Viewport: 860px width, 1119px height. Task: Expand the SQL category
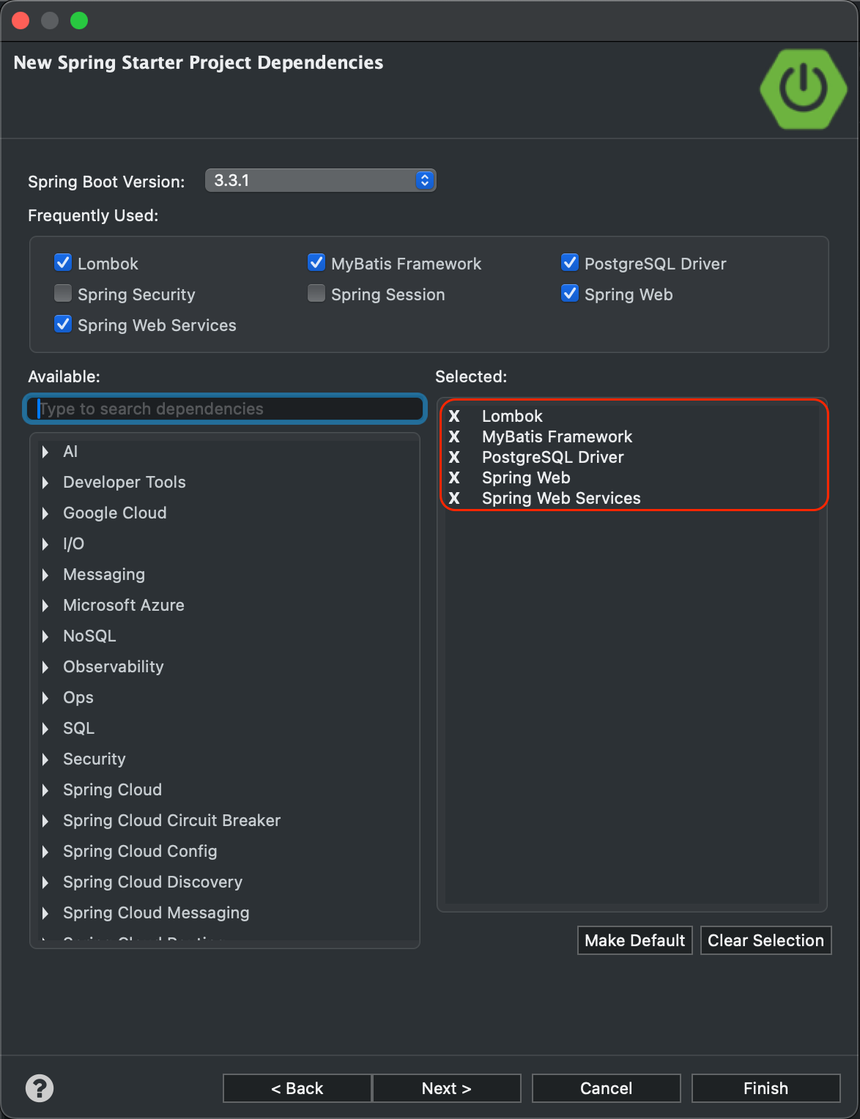click(x=45, y=729)
